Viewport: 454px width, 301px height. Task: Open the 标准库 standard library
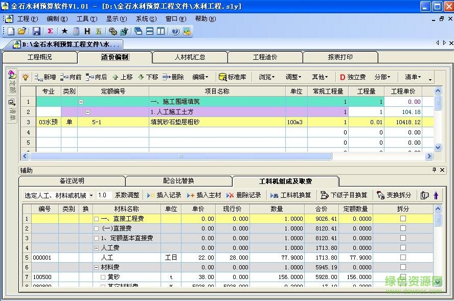tap(234, 77)
